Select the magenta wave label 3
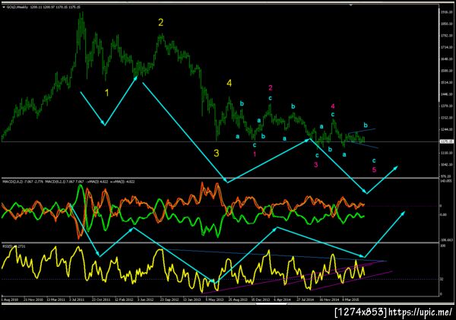 pyautogui.click(x=316, y=165)
